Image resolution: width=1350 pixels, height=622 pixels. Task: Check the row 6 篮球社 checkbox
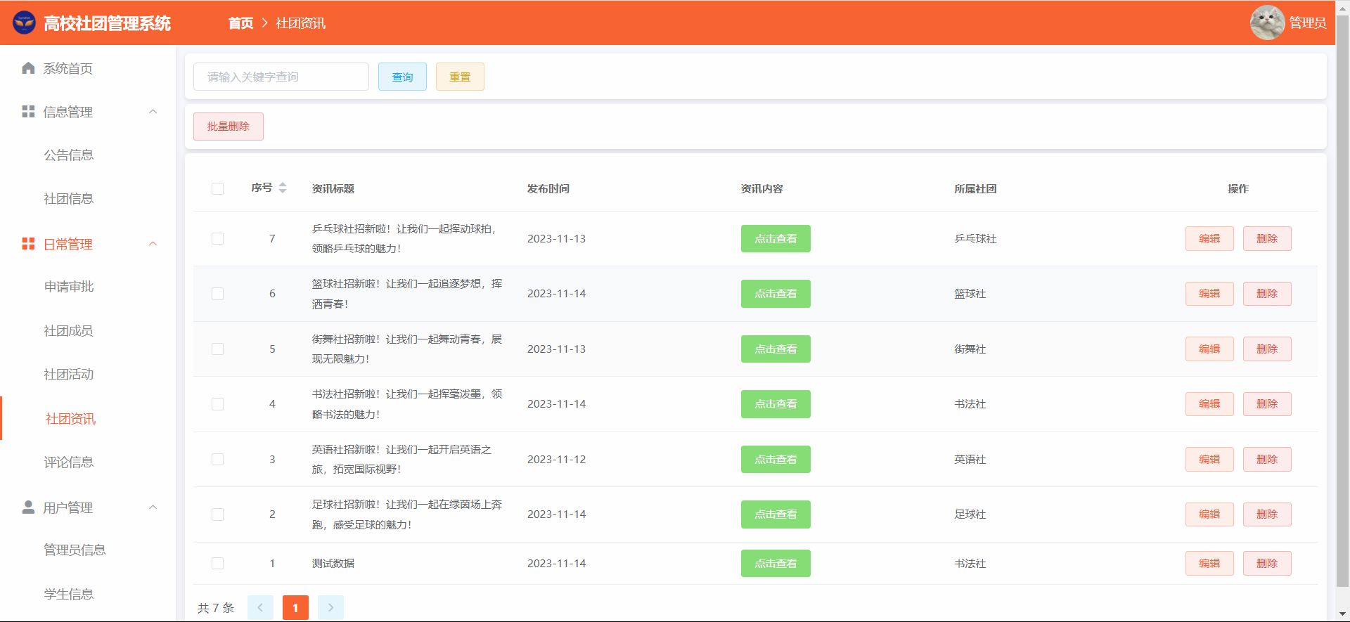coord(218,294)
